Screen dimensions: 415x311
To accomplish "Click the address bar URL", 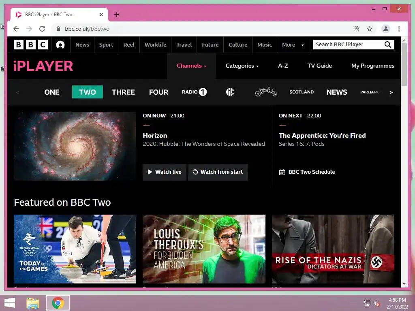I will coord(87,29).
